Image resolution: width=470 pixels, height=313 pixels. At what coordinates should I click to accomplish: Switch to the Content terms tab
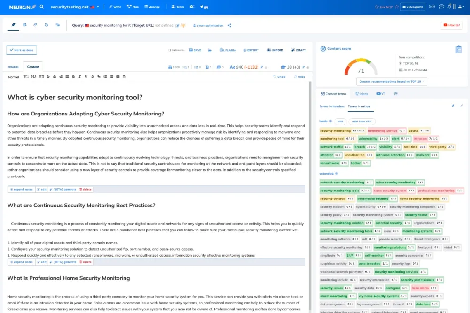[333, 94]
